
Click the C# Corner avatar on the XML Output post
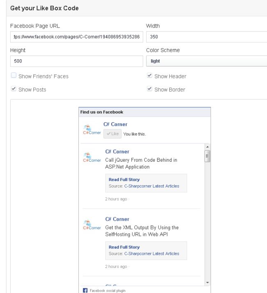(x=92, y=225)
